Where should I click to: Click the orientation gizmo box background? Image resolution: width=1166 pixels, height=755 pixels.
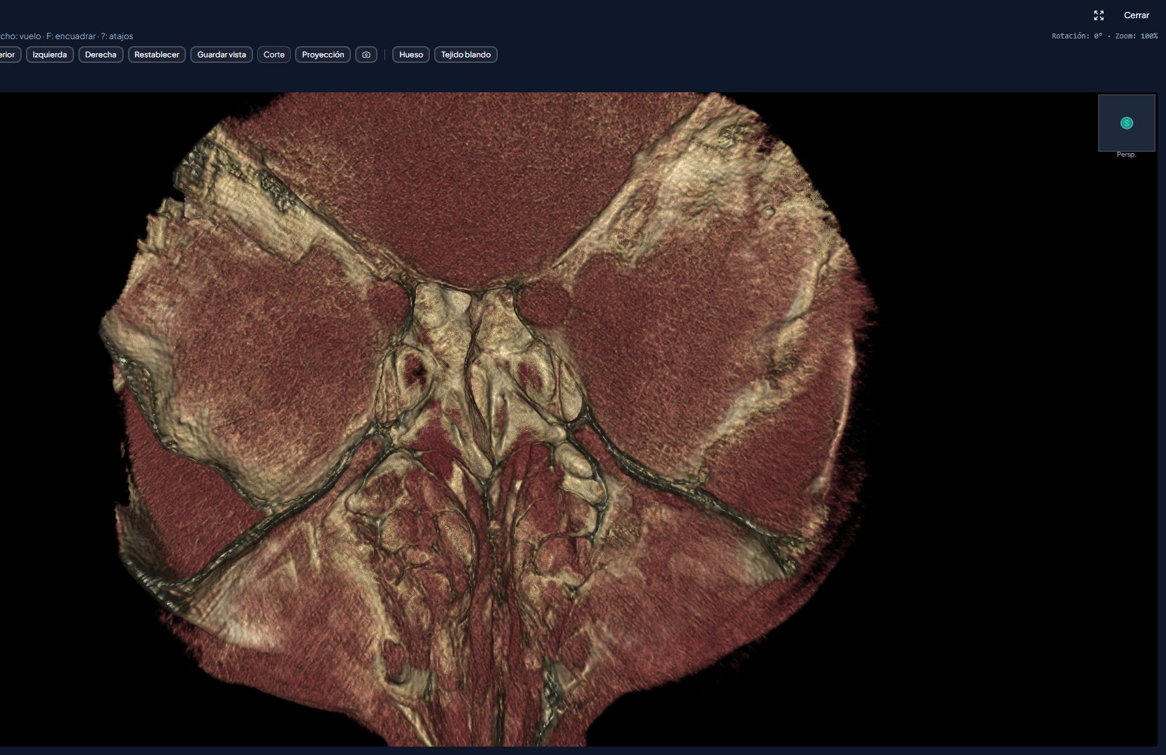pos(1126,123)
